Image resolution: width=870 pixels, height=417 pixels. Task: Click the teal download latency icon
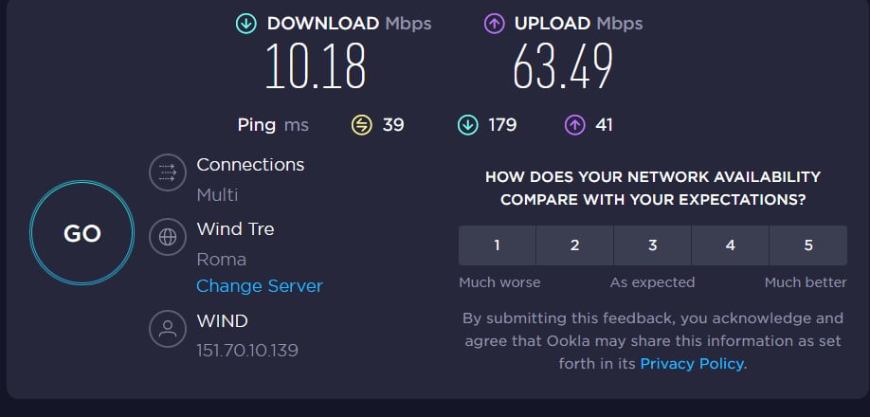[467, 125]
